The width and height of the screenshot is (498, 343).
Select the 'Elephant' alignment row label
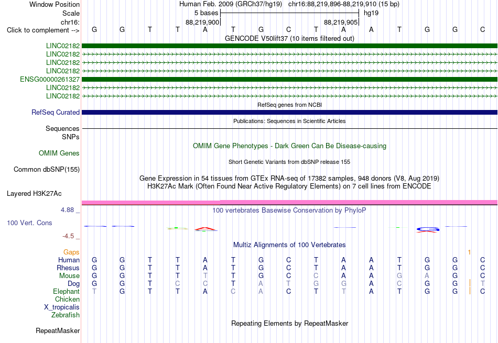66,292
